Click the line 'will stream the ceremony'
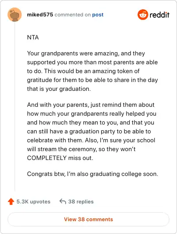Viewport: 177px width, 234px height. (x=81, y=149)
